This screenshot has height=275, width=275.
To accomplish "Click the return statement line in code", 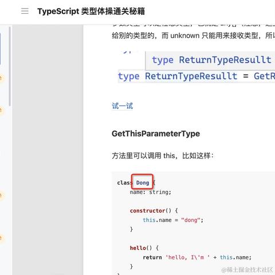I will (197, 257).
